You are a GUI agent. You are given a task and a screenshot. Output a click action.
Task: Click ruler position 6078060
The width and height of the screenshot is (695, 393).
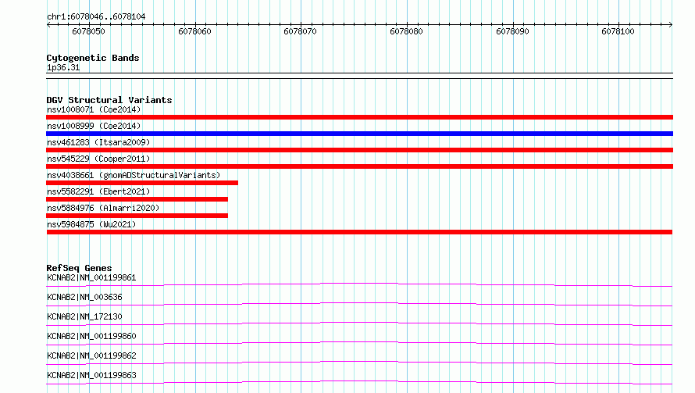pos(194,31)
